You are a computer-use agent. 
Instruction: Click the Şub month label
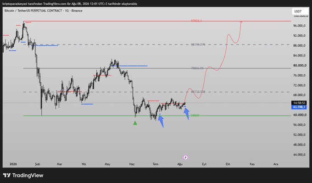[38, 164]
